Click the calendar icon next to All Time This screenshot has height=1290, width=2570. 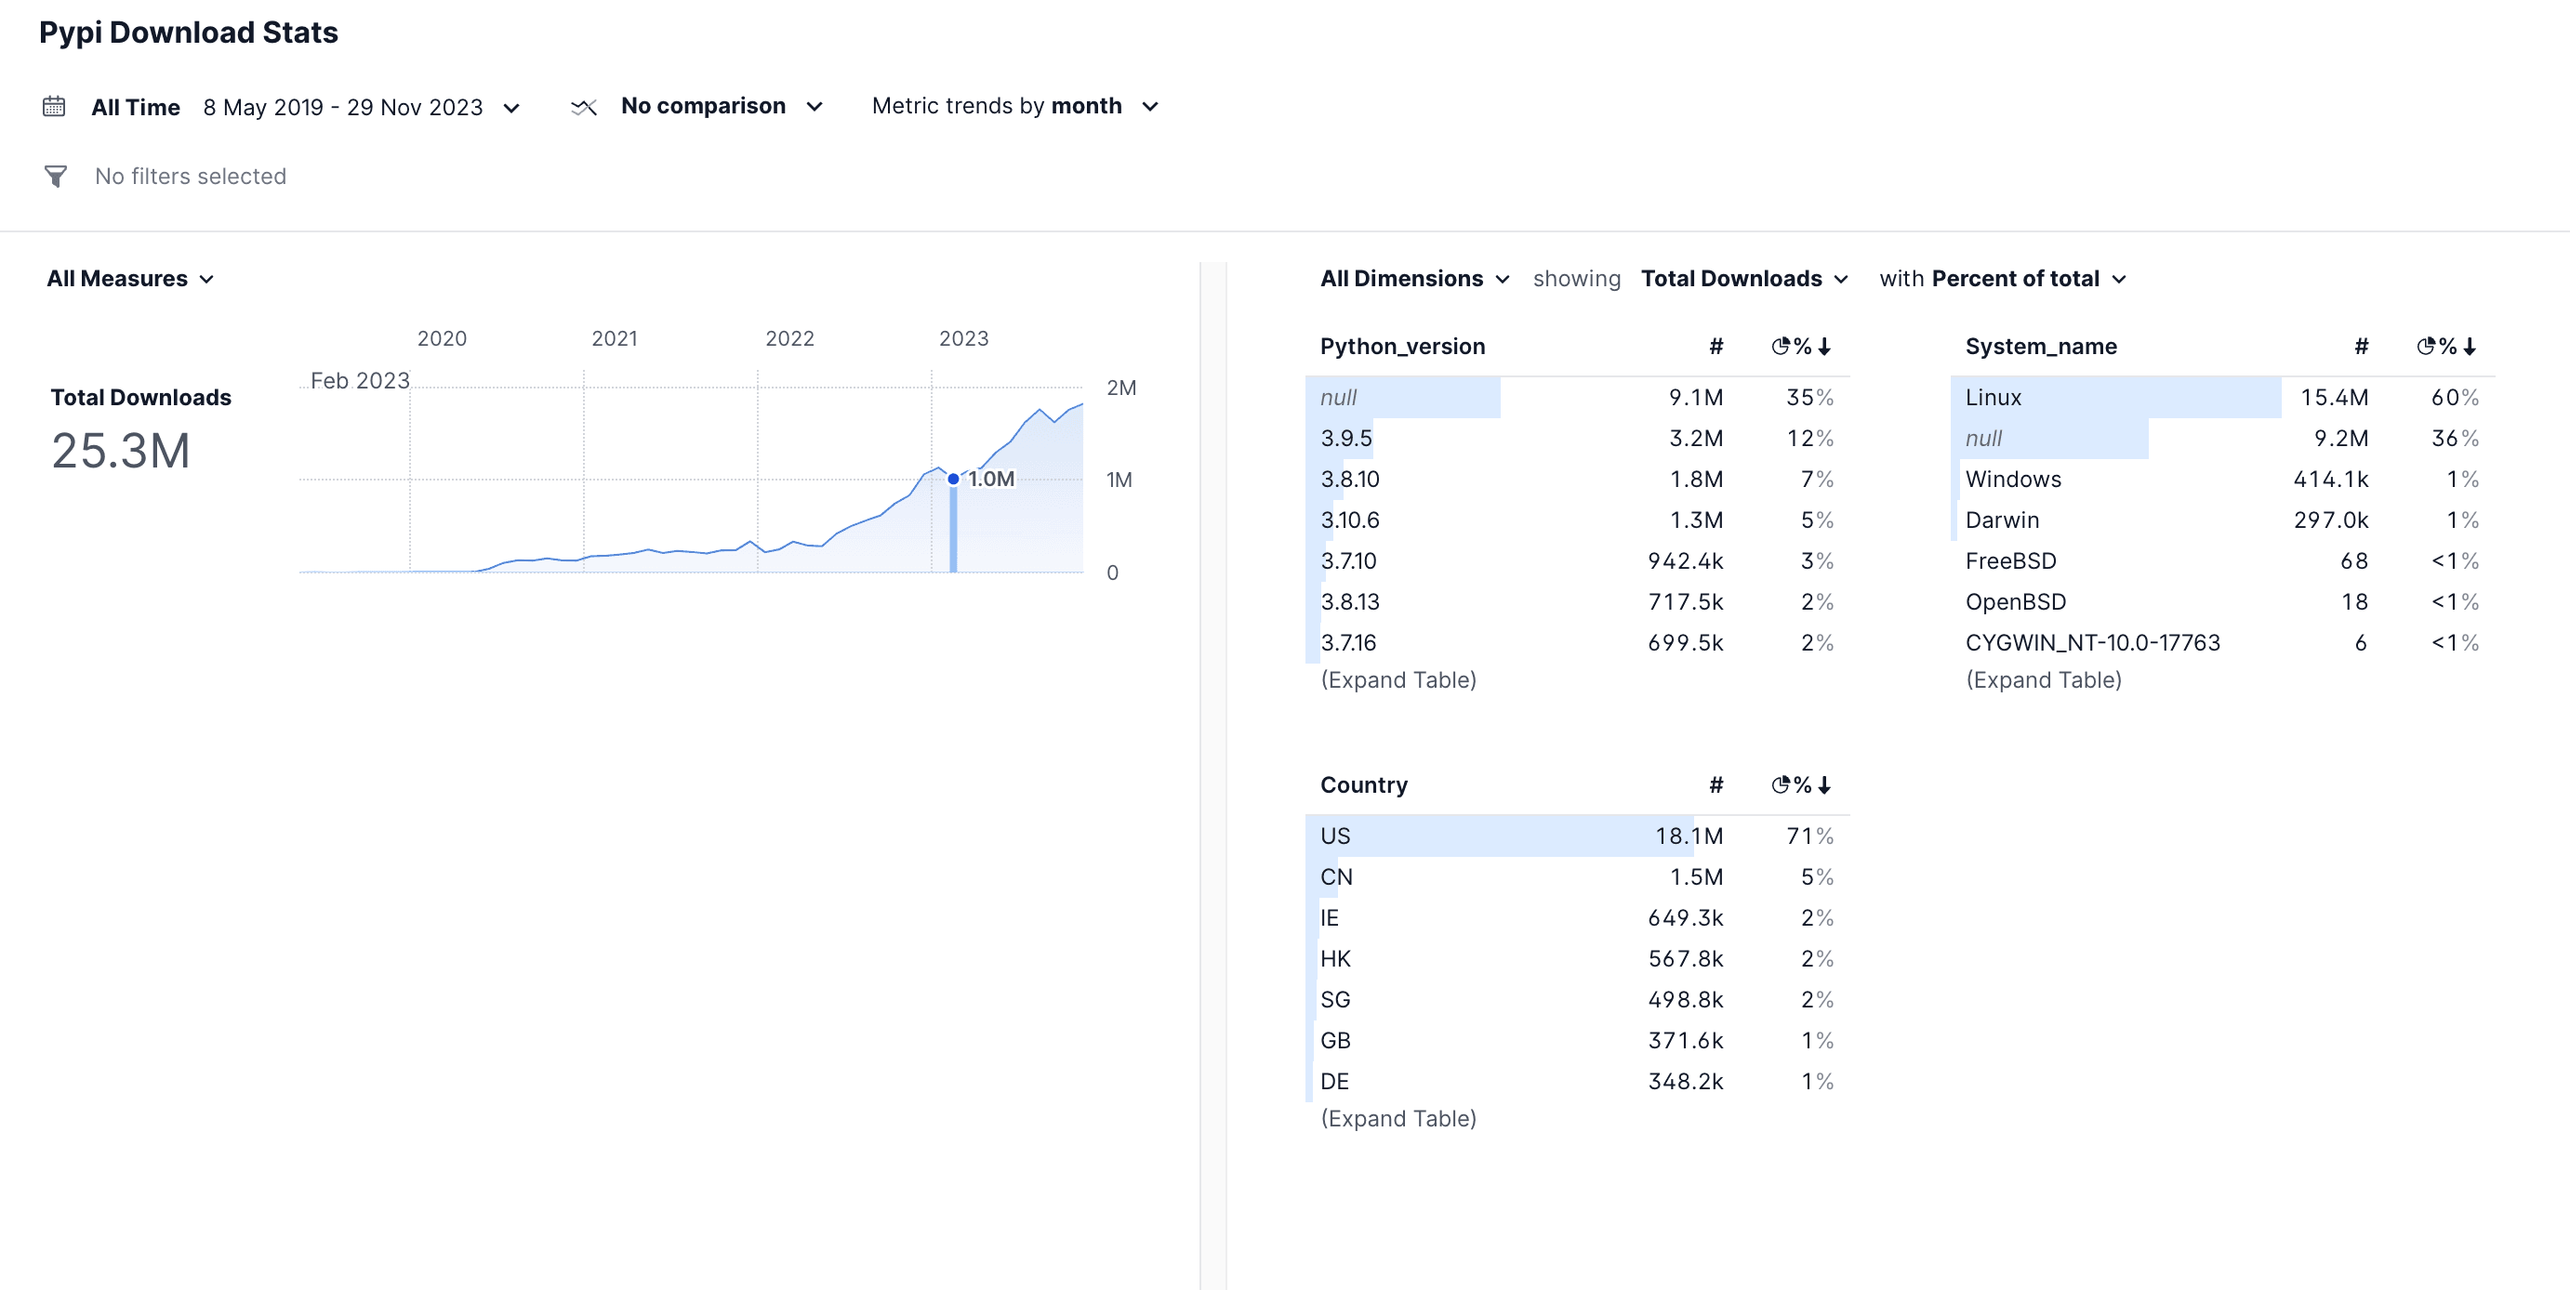tap(55, 106)
